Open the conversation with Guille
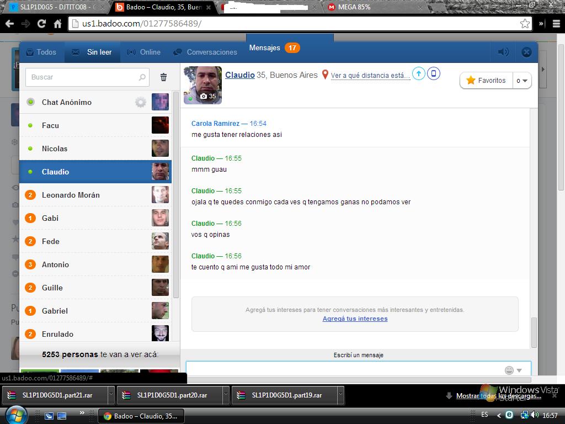This screenshot has width=565, height=424. coord(95,288)
